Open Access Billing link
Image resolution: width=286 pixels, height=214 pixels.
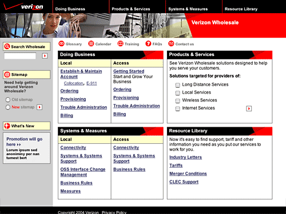point(120,114)
